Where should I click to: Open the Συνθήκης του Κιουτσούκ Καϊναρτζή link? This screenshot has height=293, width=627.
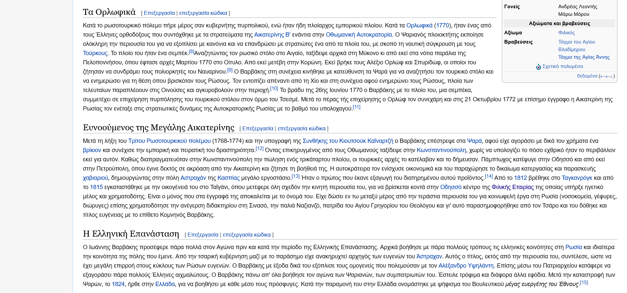click(x=348, y=141)
